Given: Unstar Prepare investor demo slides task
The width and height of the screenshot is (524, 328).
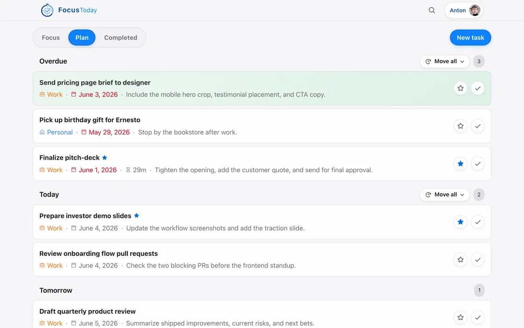Looking at the screenshot, I should 460,222.
